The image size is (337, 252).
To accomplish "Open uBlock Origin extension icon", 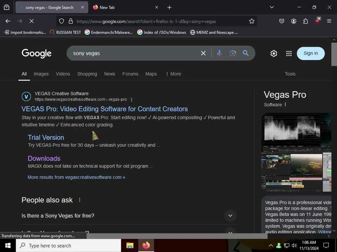I will click(x=318, y=21).
